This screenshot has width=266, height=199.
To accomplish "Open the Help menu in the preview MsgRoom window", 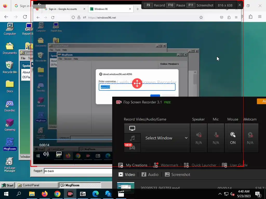I will pyautogui.click(x=76, y=59).
